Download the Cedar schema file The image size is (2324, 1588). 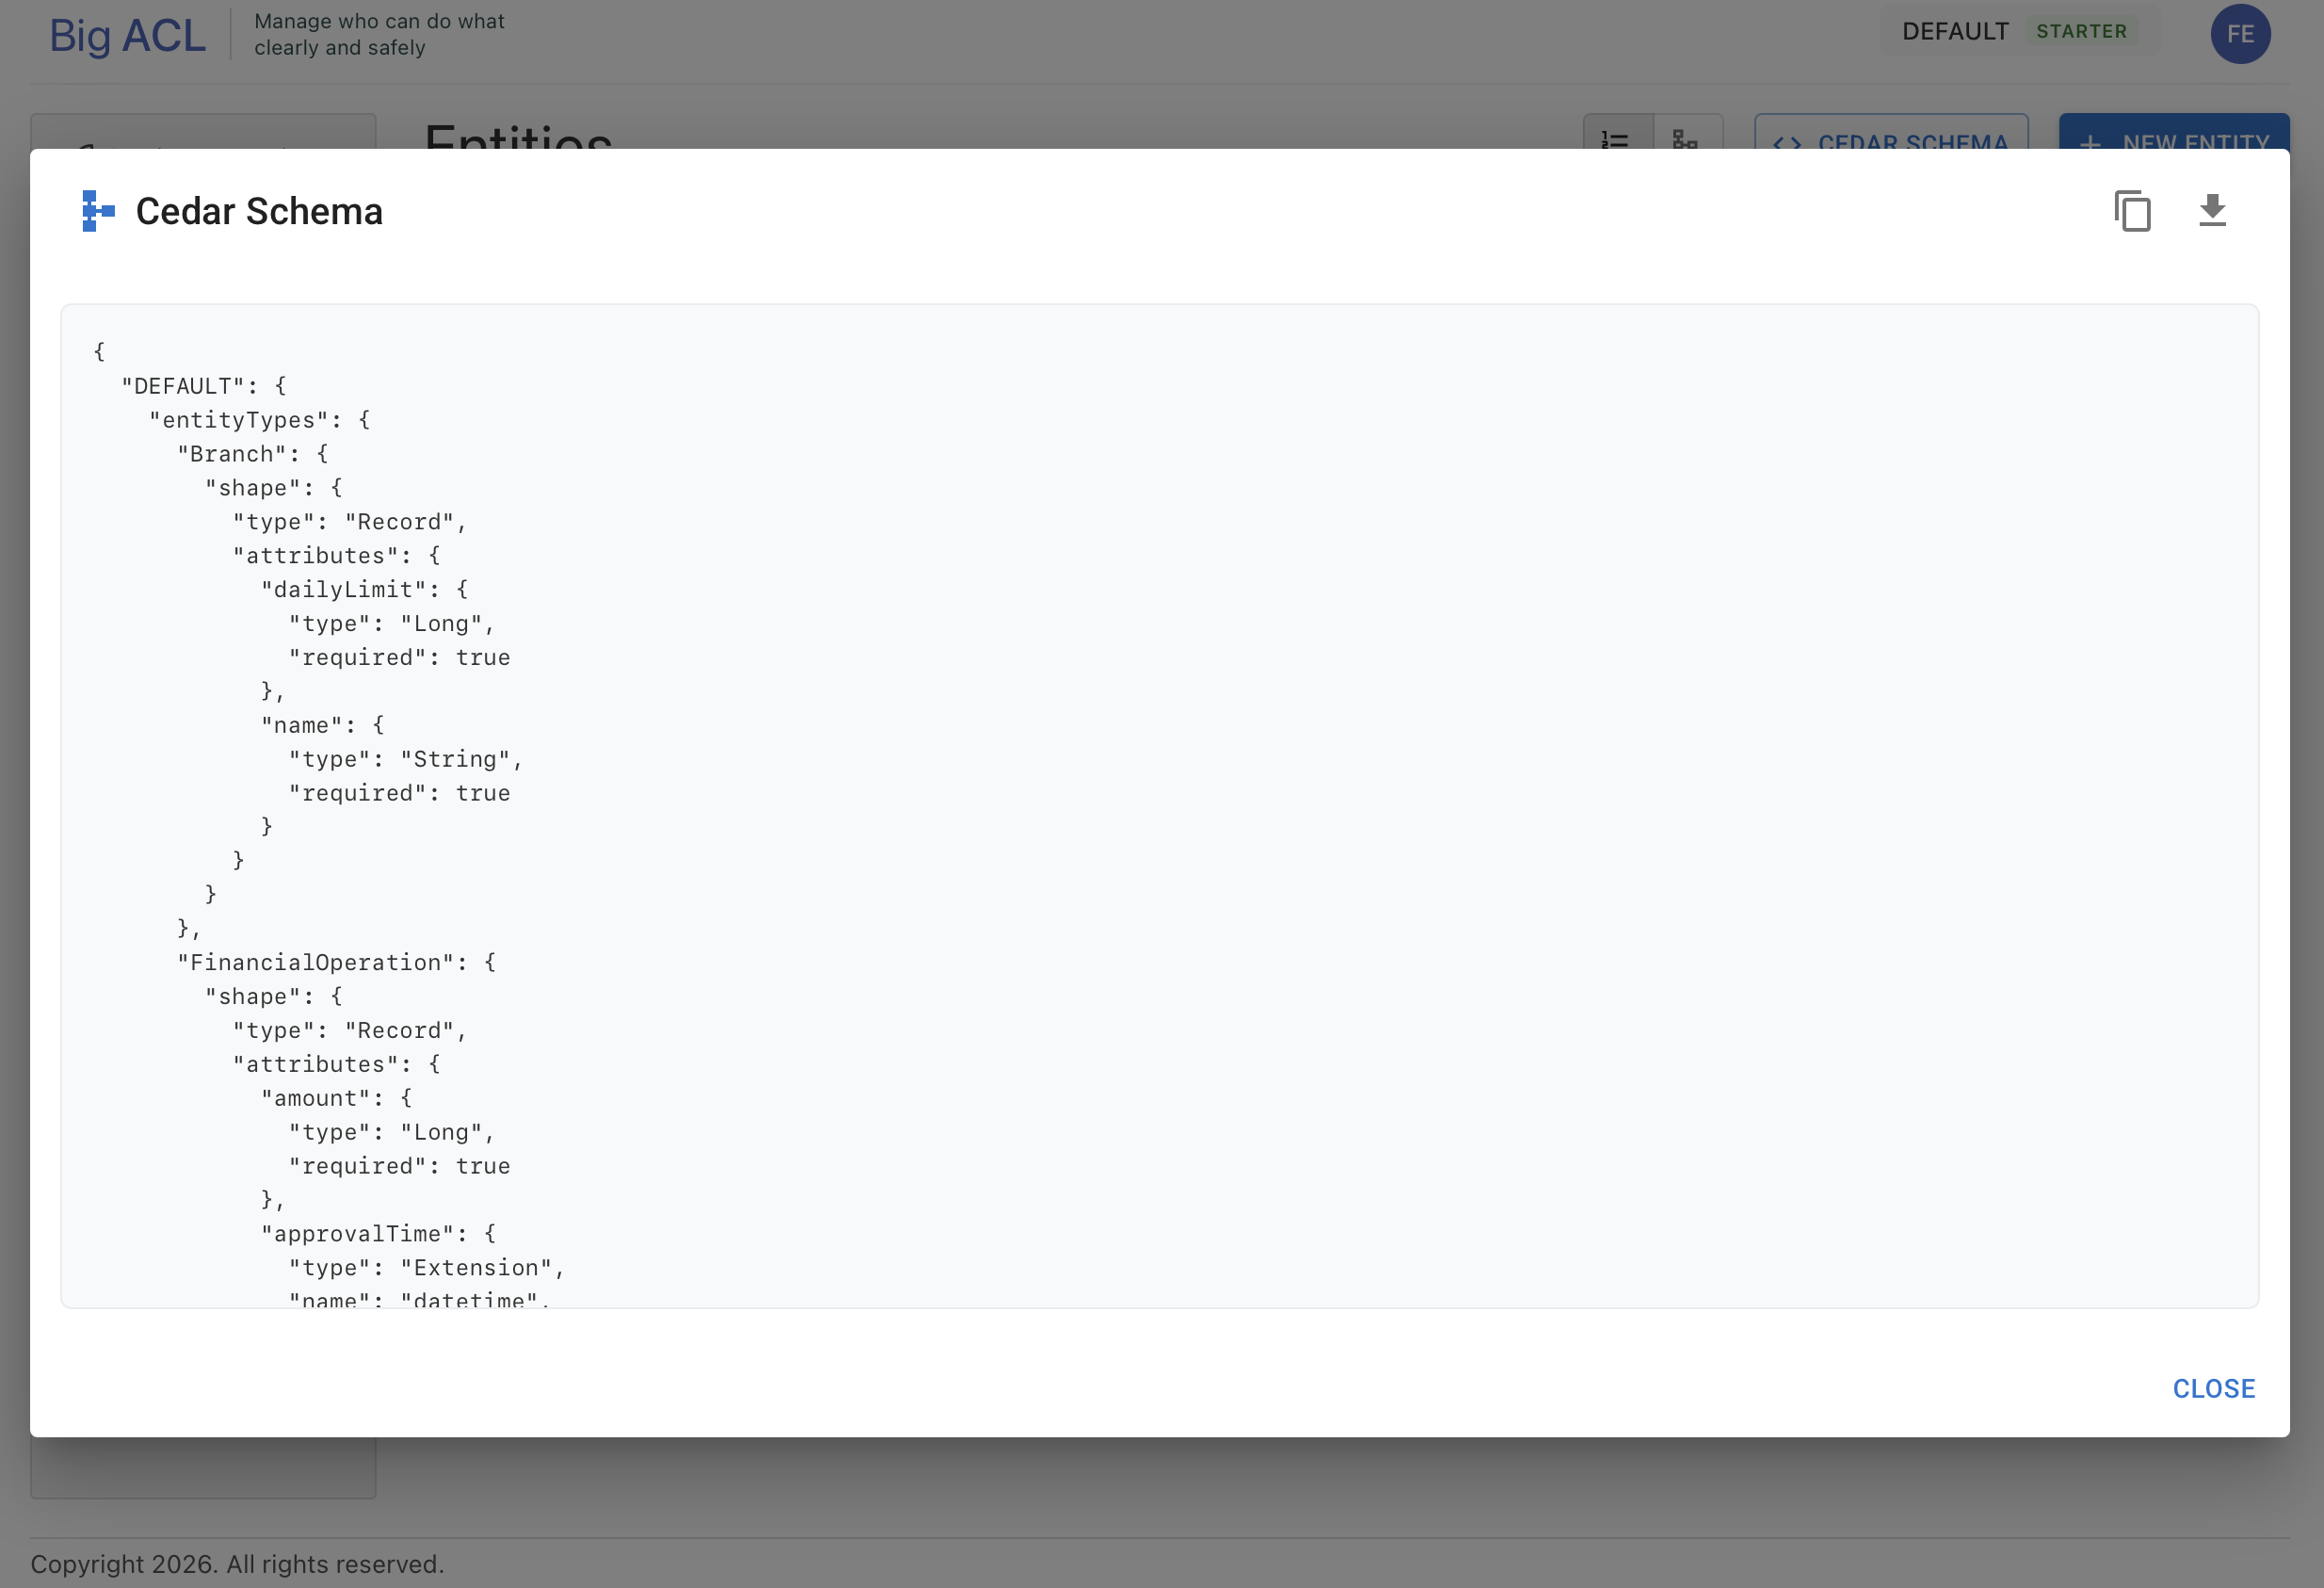[2212, 211]
